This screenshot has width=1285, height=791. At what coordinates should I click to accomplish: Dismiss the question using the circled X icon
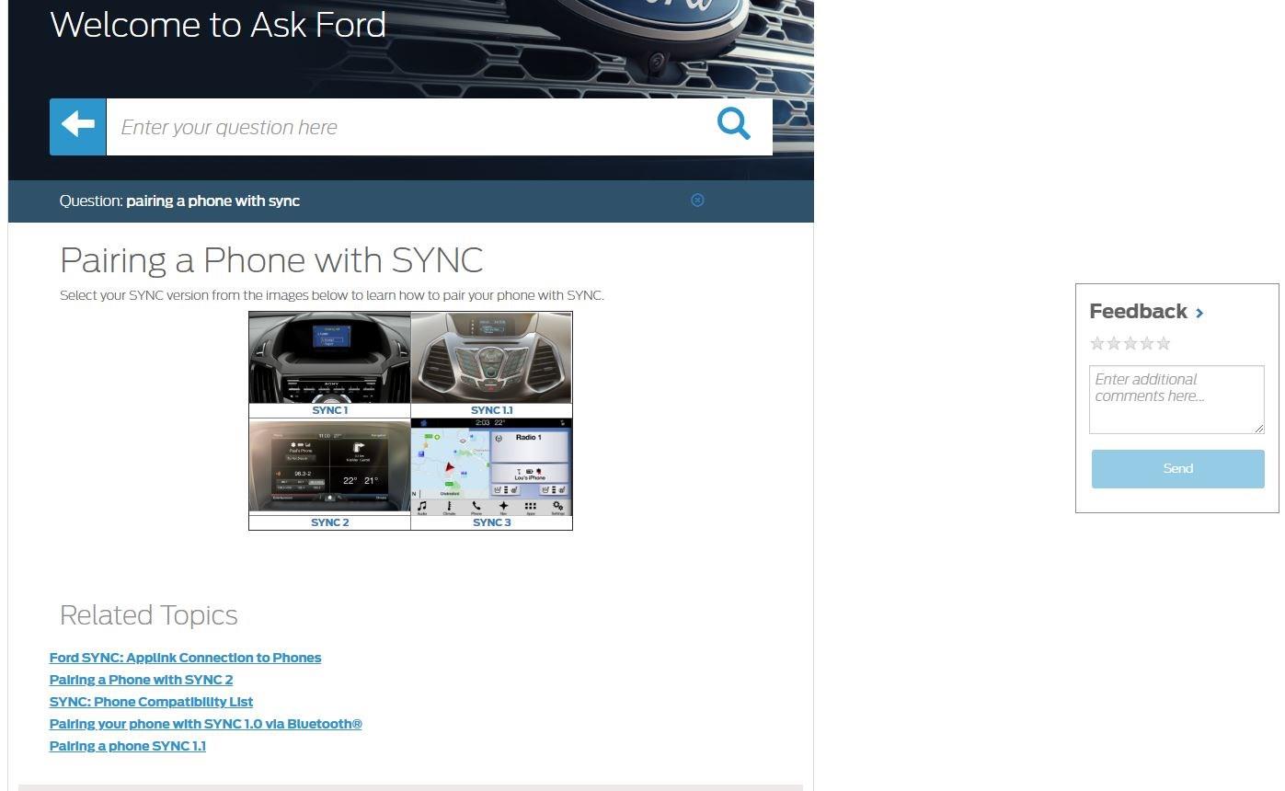697,200
